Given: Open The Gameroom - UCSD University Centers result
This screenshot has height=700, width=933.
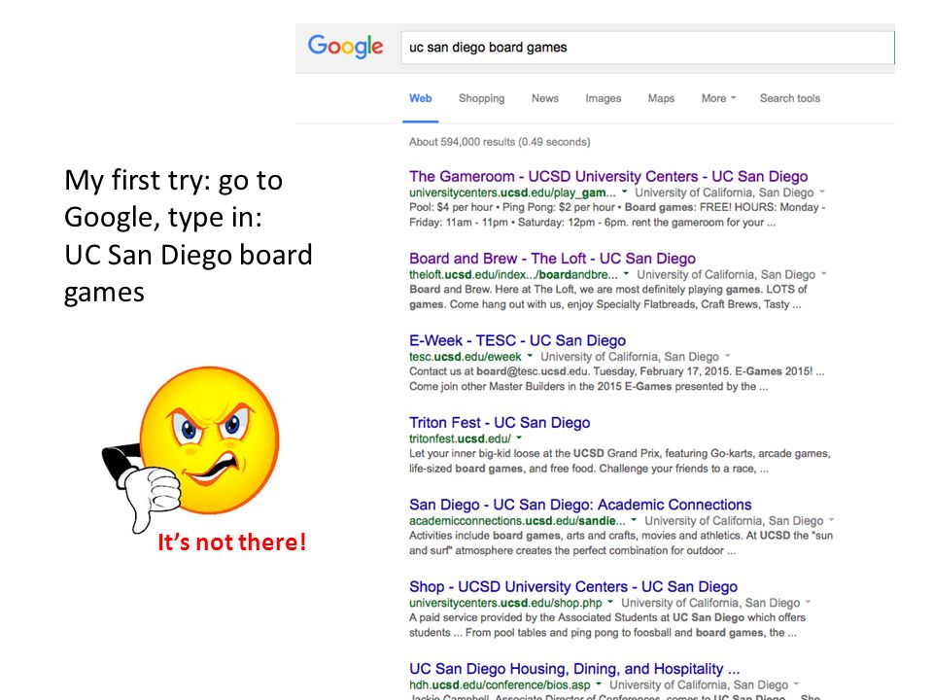Looking at the screenshot, I should pos(608,176).
